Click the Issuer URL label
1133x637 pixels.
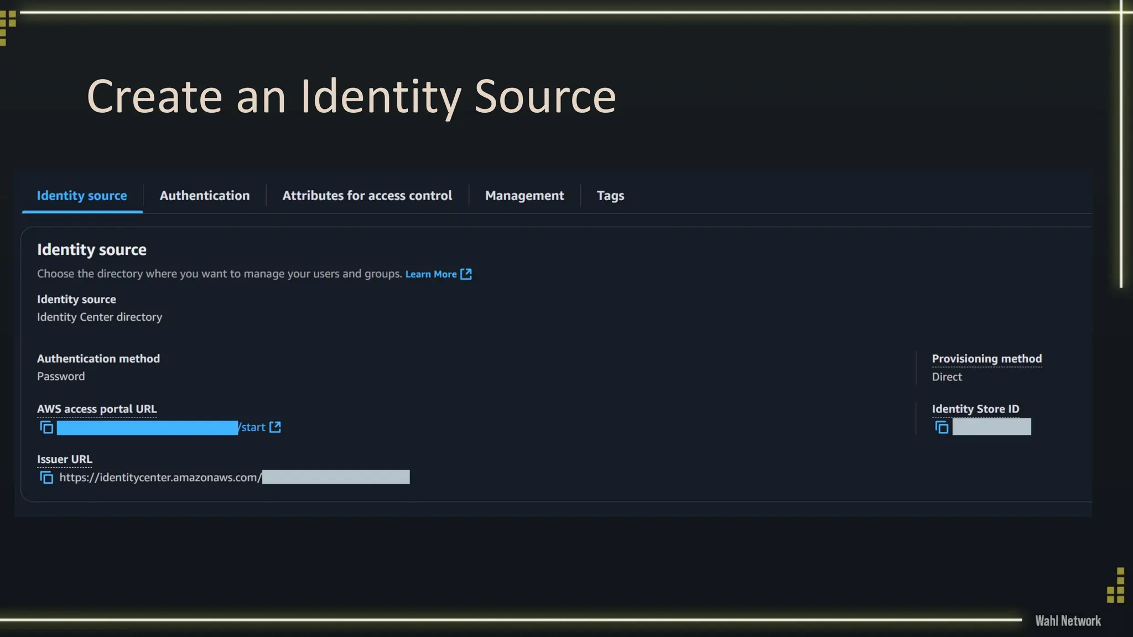(65, 460)
